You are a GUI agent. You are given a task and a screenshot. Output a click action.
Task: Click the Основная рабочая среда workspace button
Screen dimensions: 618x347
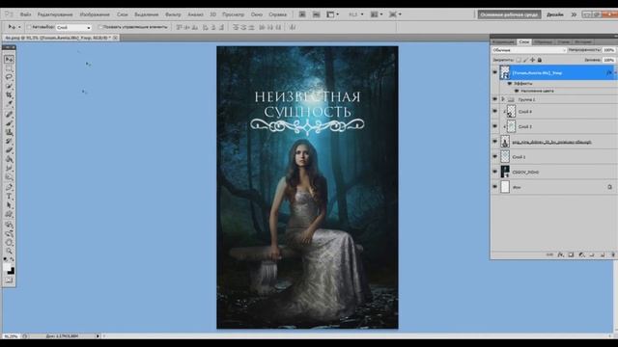[509, 14]
